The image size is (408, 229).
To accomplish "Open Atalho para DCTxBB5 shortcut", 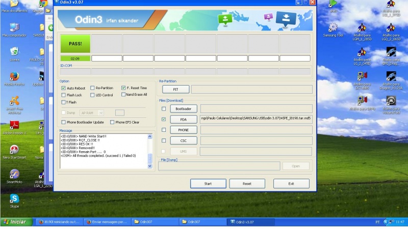I will (362, 80).
